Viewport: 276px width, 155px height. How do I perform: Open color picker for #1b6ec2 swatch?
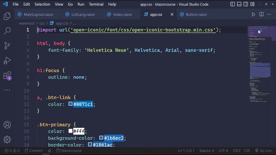(101, 138)
